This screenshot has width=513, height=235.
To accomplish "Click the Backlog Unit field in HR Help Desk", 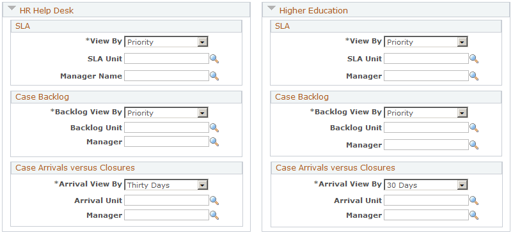I will [x=166, y=128].
